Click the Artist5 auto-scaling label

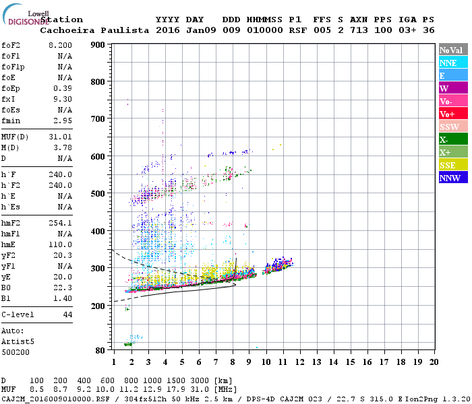point(18,342)
